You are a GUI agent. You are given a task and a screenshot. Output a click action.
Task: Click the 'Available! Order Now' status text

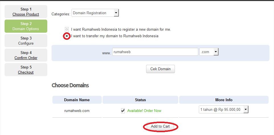pyautogui.click(x=144, y=111)
